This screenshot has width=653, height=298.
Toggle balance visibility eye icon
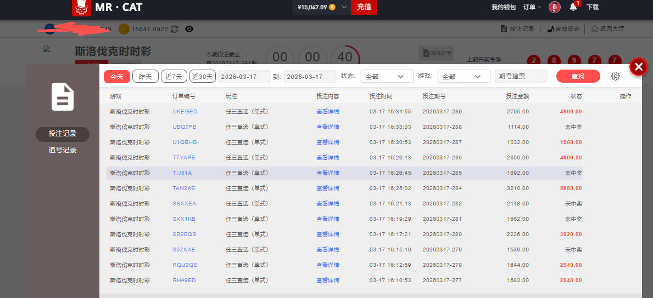pyautogui.click(x=189, y=29)
